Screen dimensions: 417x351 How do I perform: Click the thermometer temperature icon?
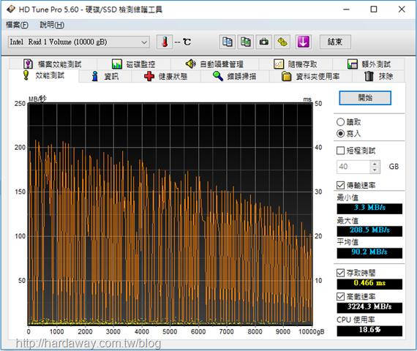click(165, 42)
